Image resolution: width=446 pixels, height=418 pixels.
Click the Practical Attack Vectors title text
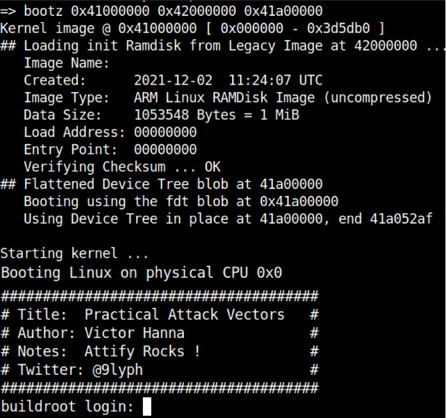(x=184, y=315)
